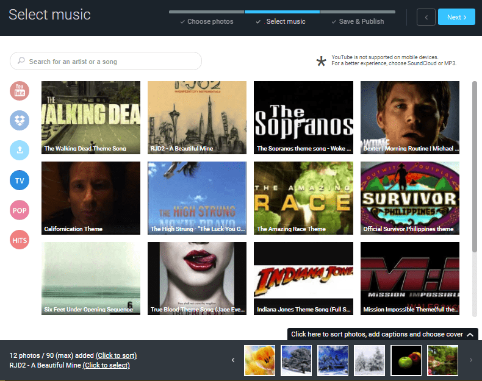
Task: Open the Dropbox music source
Action: pyautogui.click(x=20, y=120)
